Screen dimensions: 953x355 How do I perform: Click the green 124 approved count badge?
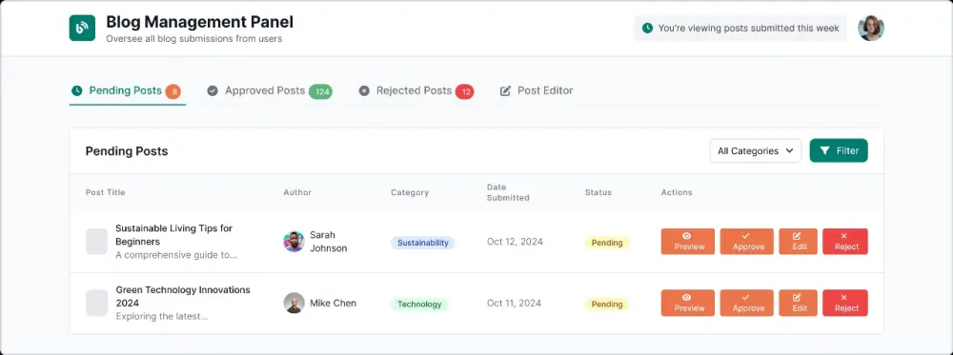[x=320, y=91]
